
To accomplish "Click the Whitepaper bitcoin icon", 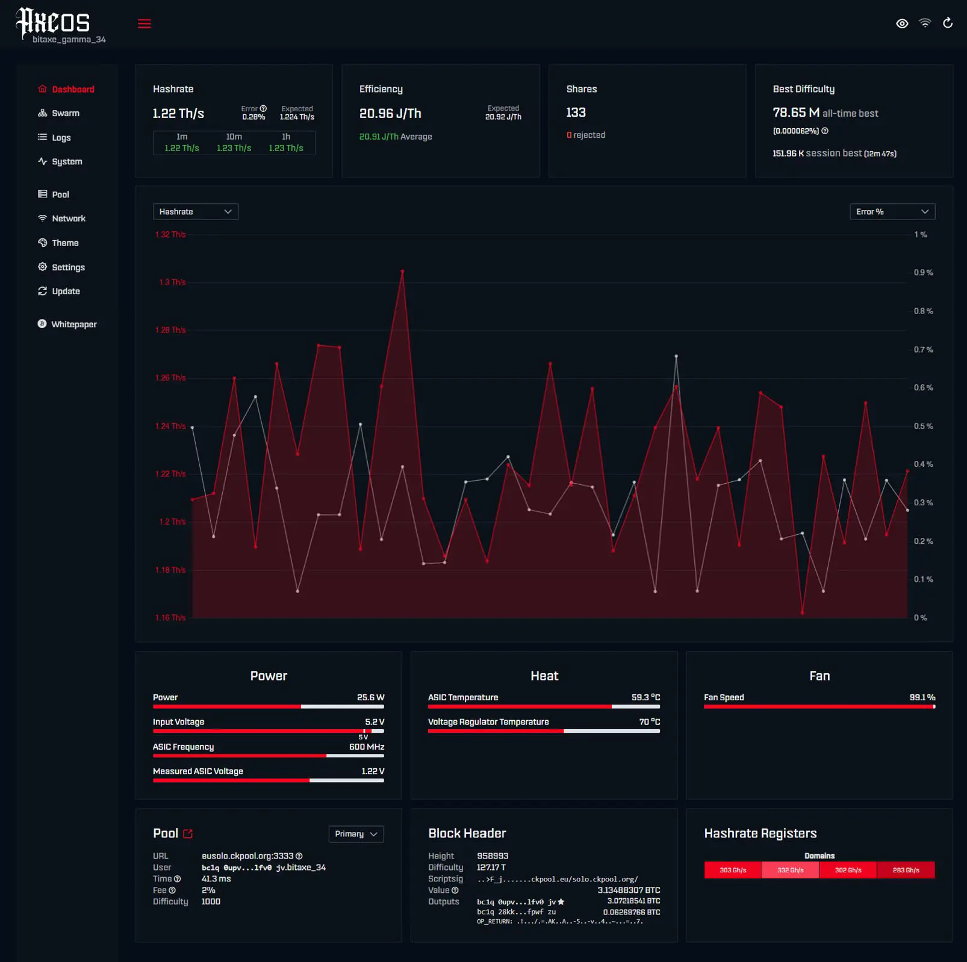I will tap(42, 324).
